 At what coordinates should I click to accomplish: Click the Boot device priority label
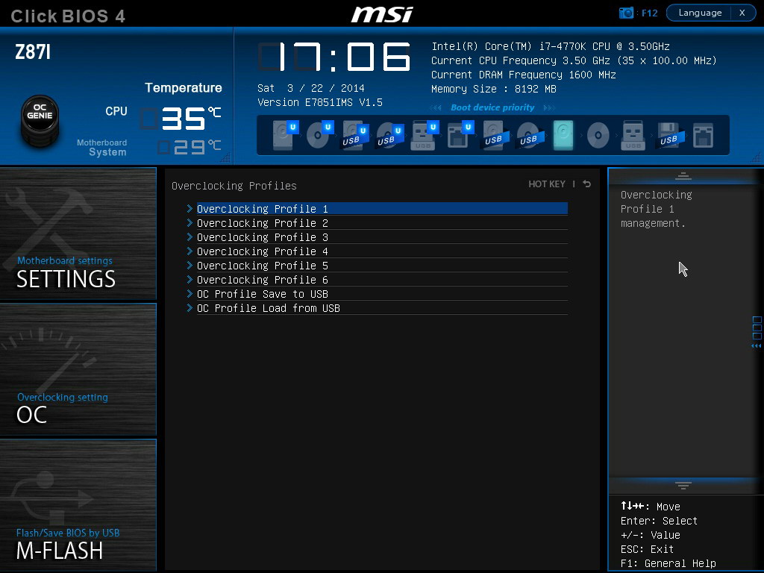click(x=492, y=107)
